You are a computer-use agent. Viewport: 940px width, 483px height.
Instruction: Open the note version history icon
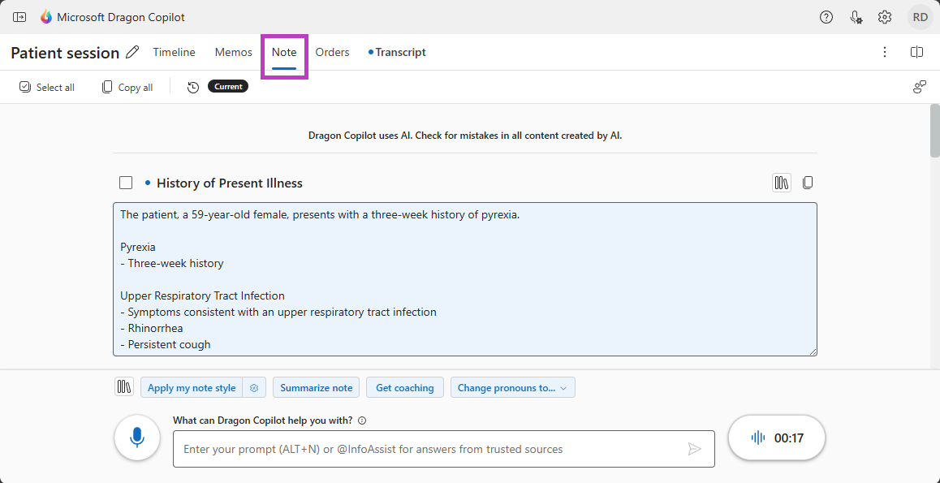(x=193, y=87)
